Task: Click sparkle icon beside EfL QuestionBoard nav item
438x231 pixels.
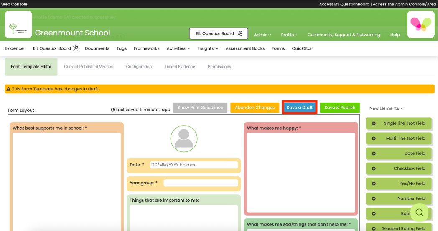Action: point(76,48)
